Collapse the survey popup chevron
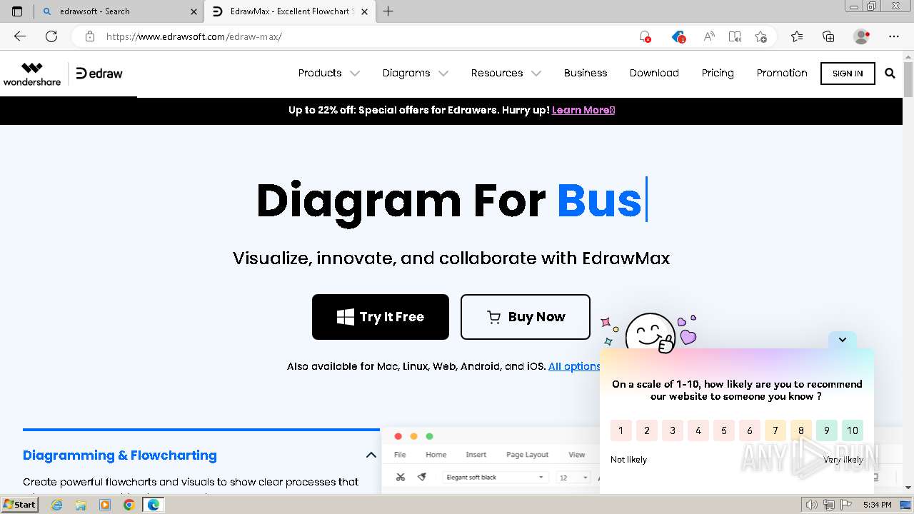This screenshot has width=914, height=514. [x=843, y=340]
